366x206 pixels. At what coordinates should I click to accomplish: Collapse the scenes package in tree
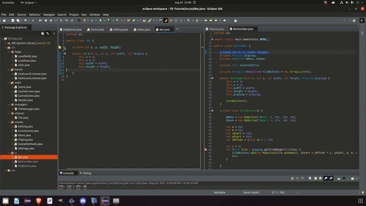tap(9, 122)
